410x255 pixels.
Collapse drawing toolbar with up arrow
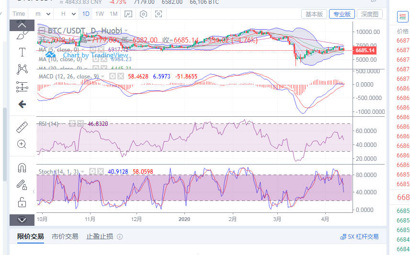[x=22, y=25]
